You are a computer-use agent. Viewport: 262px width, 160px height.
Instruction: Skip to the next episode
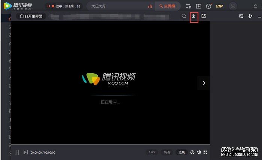point(25,152)
